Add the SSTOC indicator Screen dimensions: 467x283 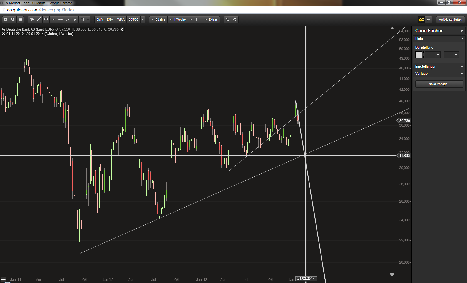point(134,19)
